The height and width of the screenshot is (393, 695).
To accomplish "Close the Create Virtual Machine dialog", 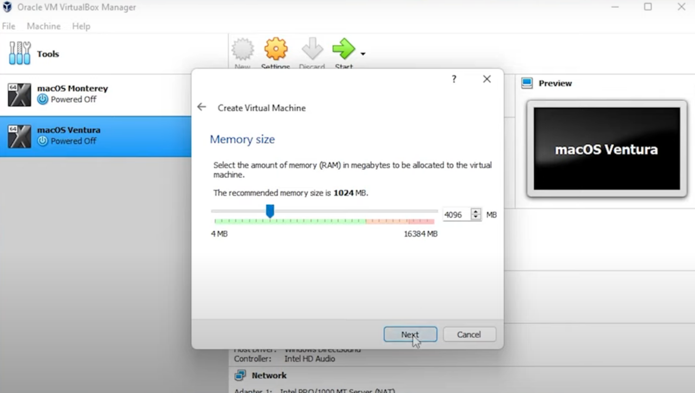I will 487,79.
